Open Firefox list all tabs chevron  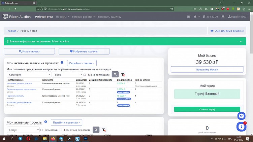(x=221, y=3)
